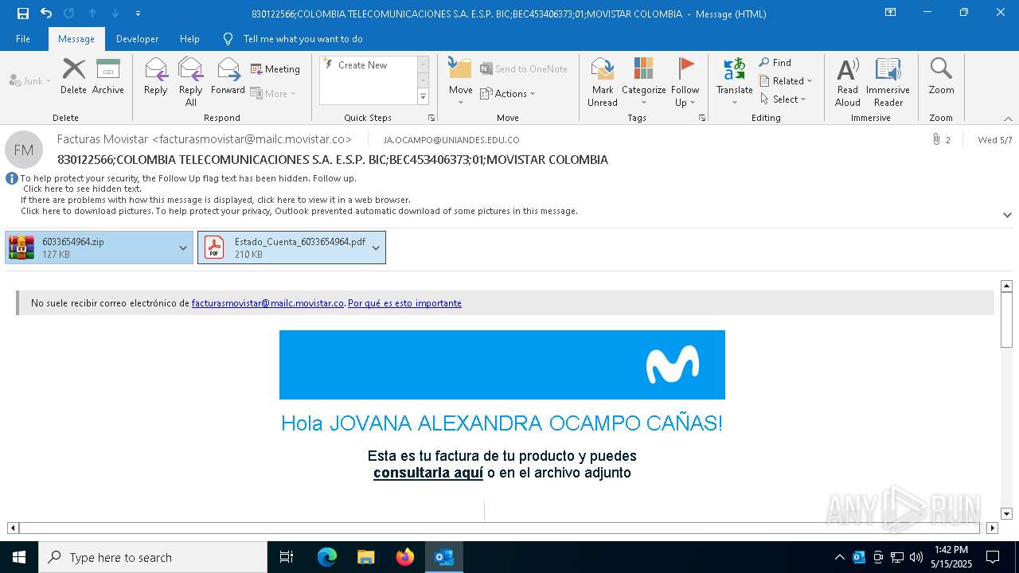The image size is (1019, 573).
Task: Open the Select dropdown
Action: coord(783,99)
